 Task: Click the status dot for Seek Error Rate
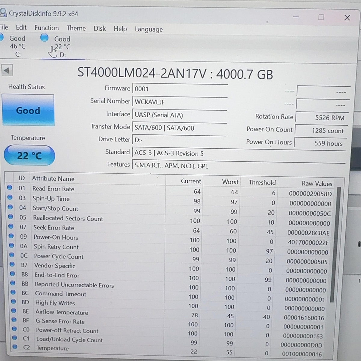pyautogui.click(x=11, y=226)
